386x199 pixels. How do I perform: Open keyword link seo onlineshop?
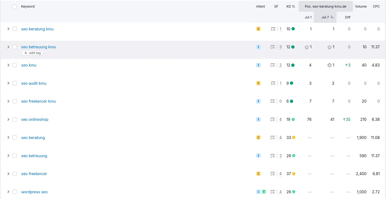point(35,119)
